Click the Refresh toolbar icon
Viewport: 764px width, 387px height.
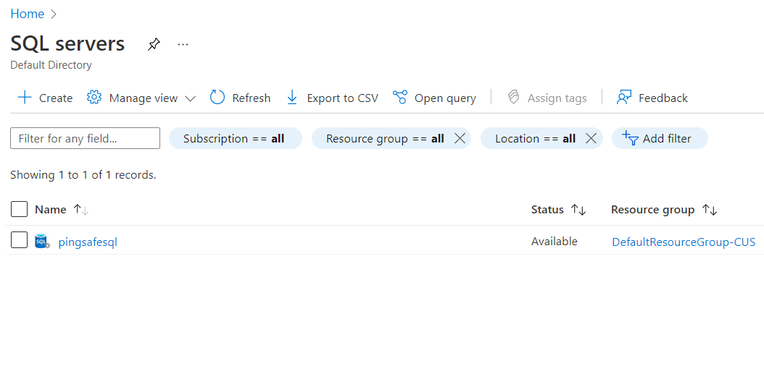217,98
